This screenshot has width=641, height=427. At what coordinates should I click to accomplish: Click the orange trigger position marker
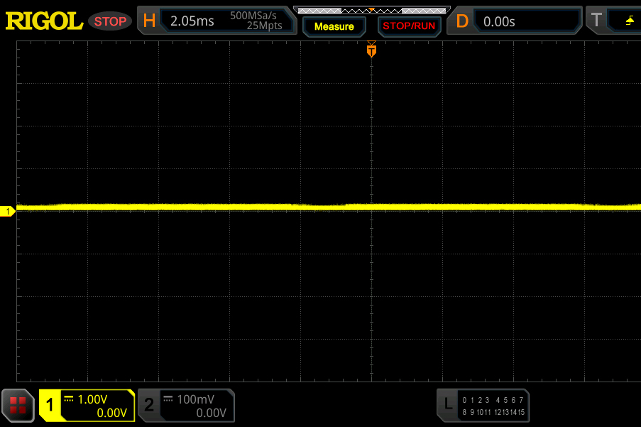[371, 50]
